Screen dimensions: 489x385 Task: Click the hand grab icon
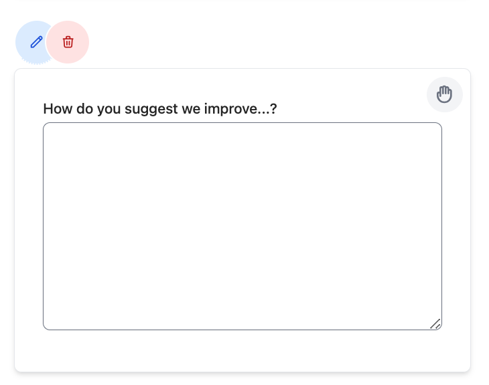click(x=444, y=94)
